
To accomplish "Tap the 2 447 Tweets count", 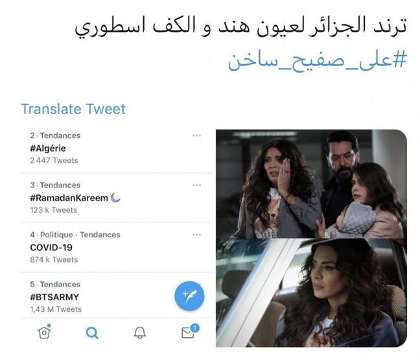I will point(54,160).
